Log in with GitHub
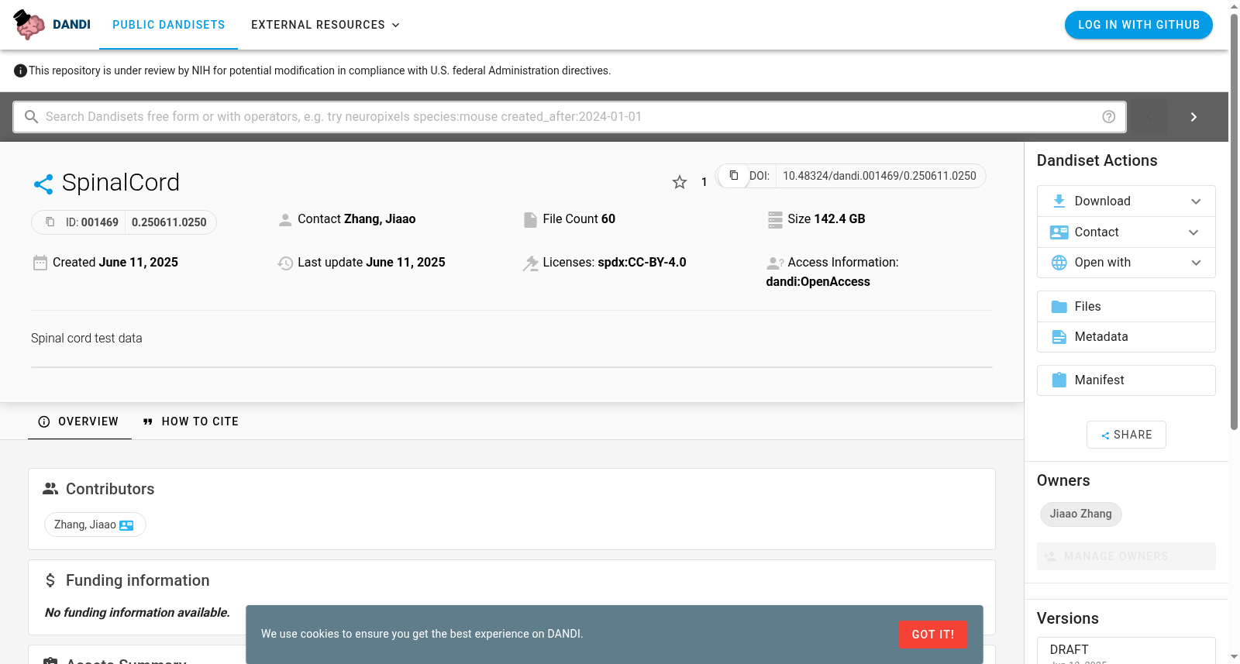 click(1138, 25)
